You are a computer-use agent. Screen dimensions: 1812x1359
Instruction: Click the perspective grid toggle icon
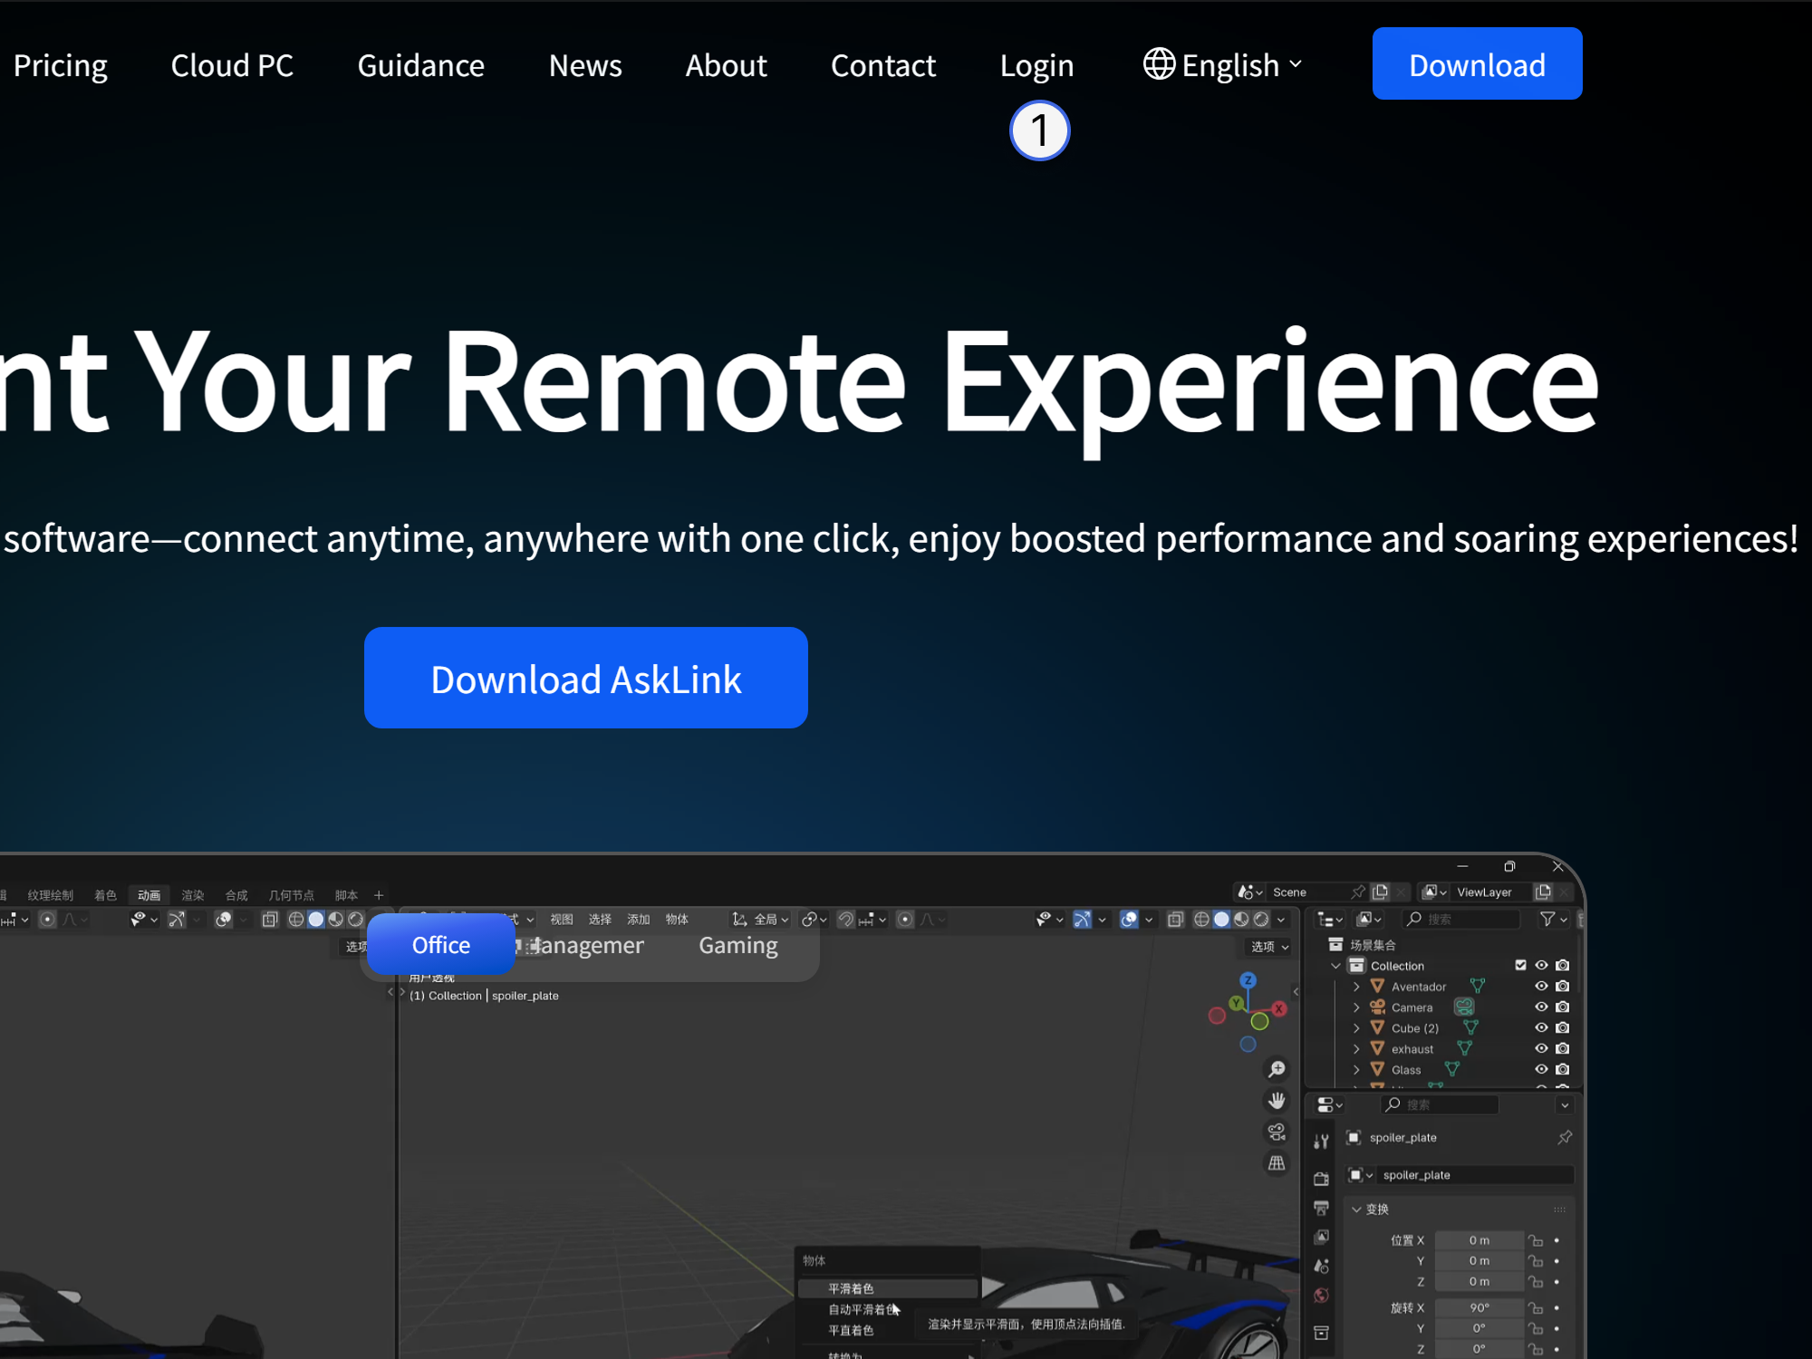click(x=1277, y=1163)
